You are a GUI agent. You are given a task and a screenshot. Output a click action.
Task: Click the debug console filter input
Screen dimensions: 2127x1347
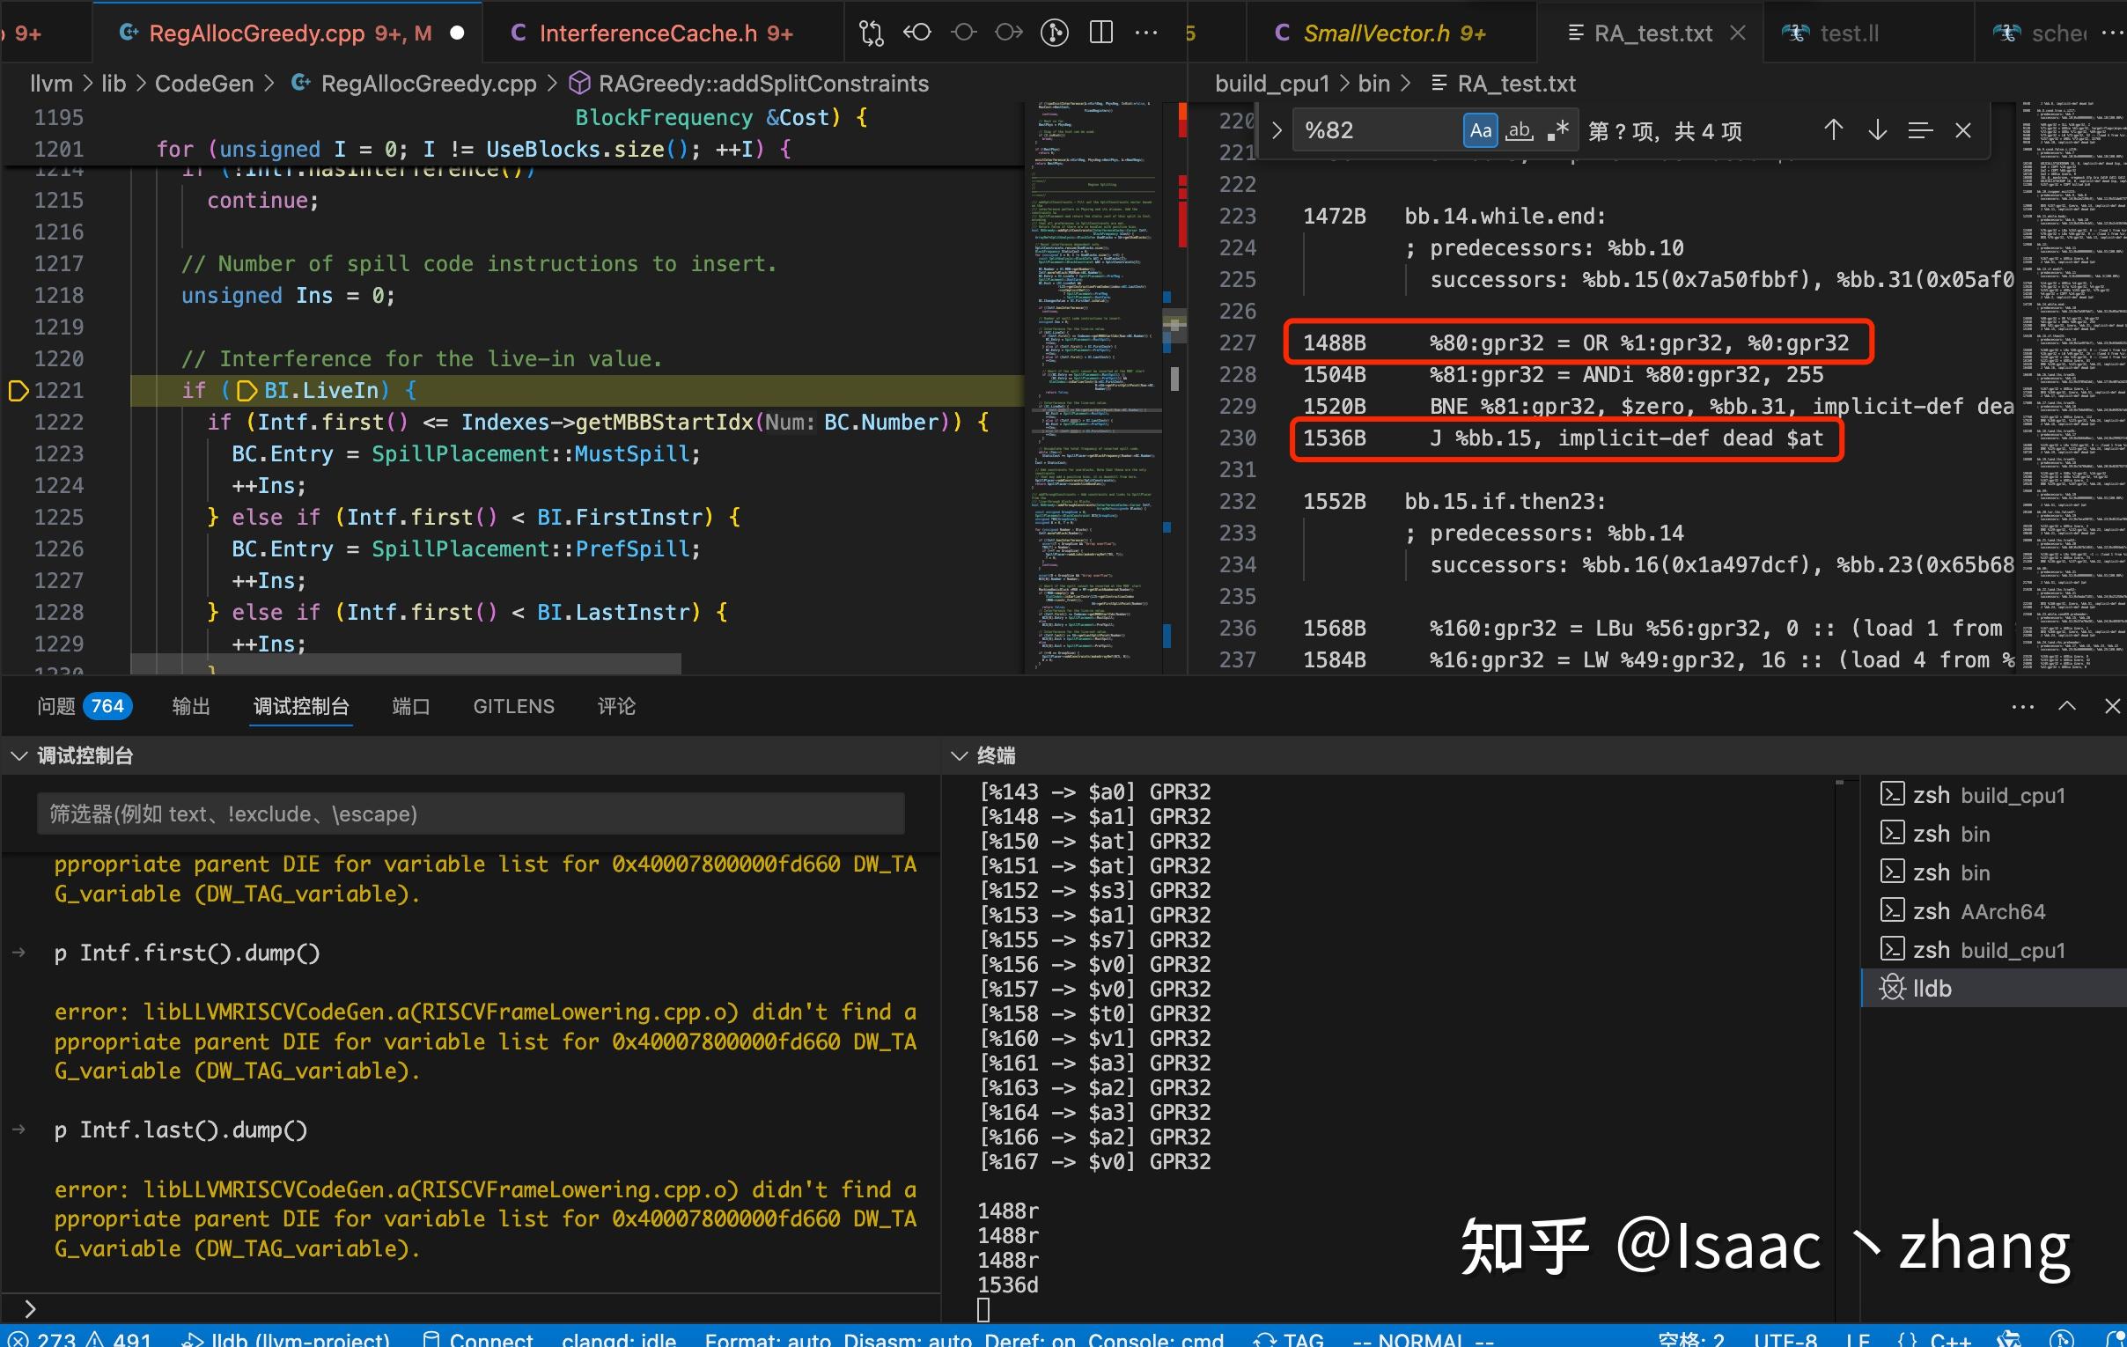(x=470, y=813)
